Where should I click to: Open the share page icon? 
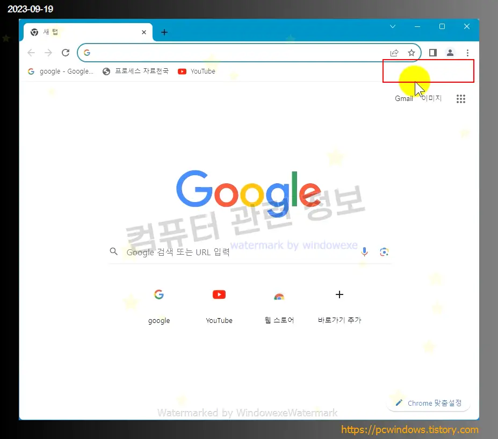point(394,53)
